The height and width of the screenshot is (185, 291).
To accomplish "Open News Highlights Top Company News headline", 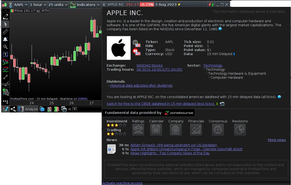I will [170, 153].
